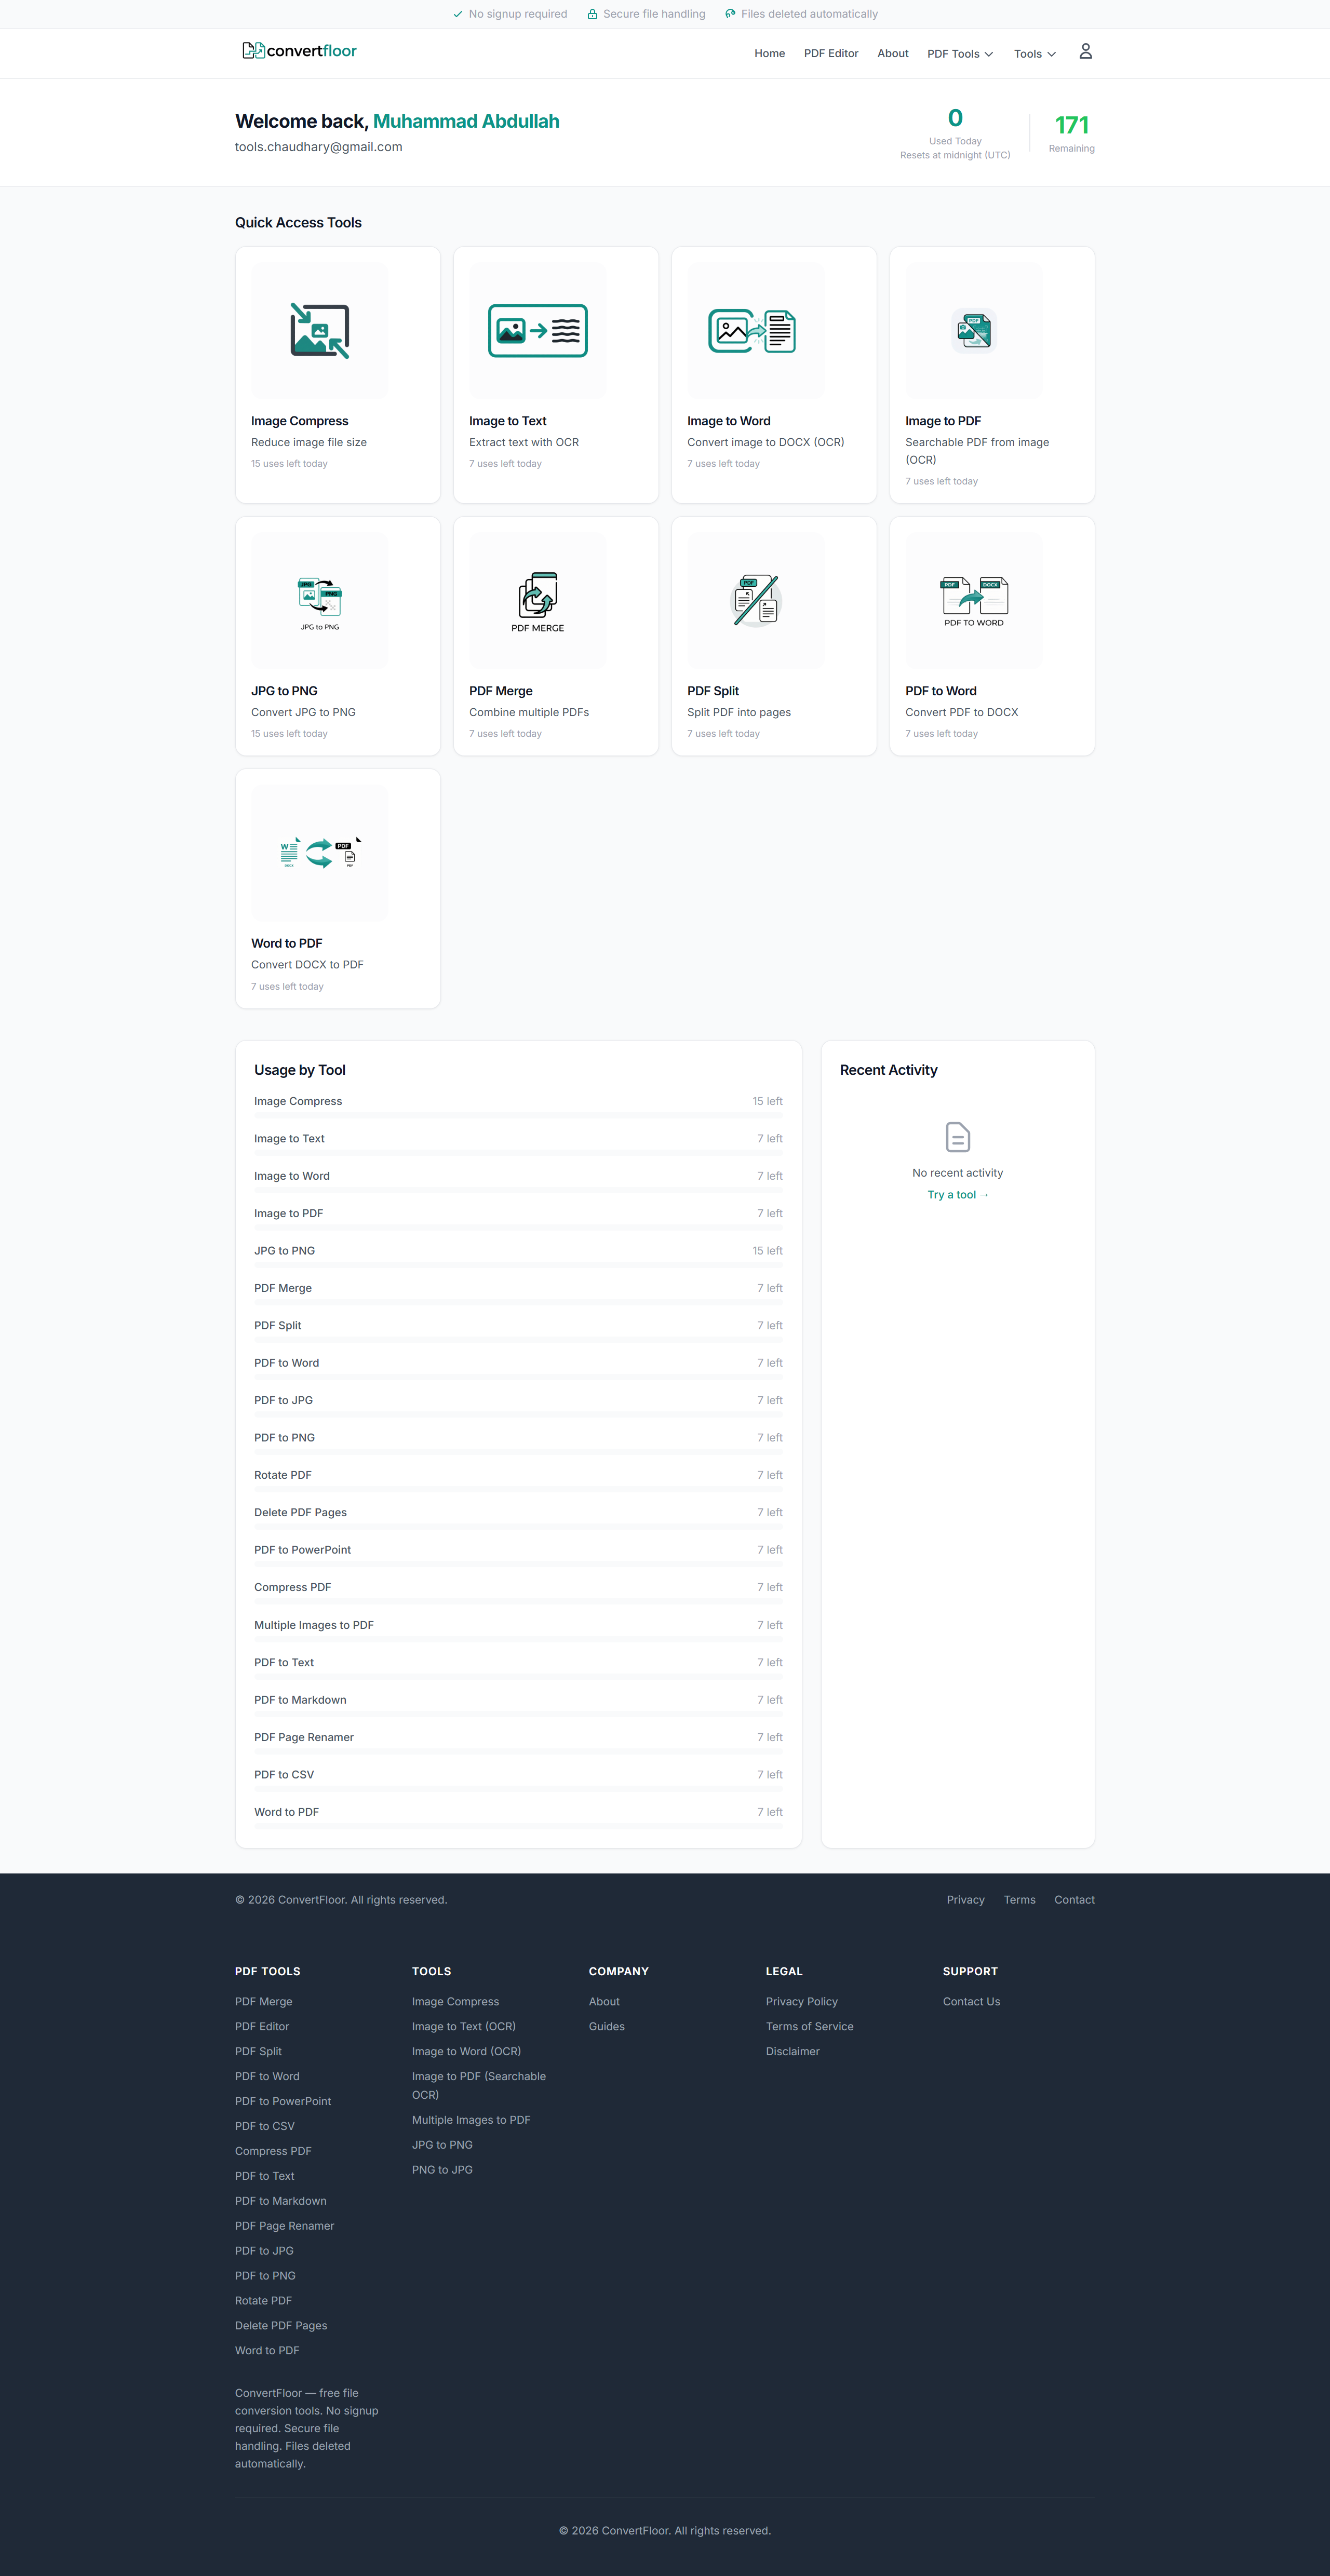
Task: Click the Word to PDF icon
Action: click(319, 853)
